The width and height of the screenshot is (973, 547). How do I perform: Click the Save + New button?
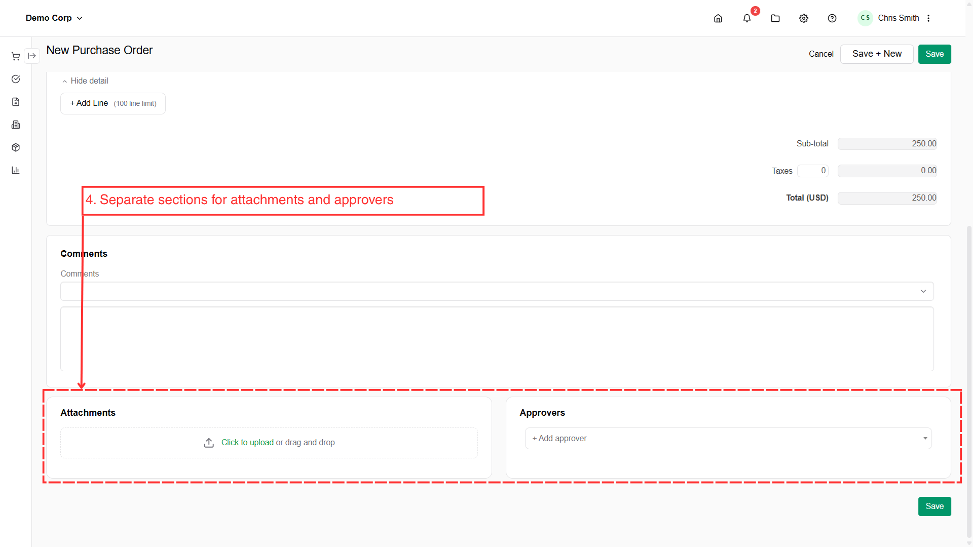tap(877, 54)
